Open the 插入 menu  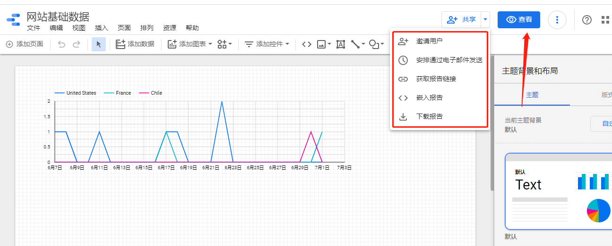coord(102,28)
